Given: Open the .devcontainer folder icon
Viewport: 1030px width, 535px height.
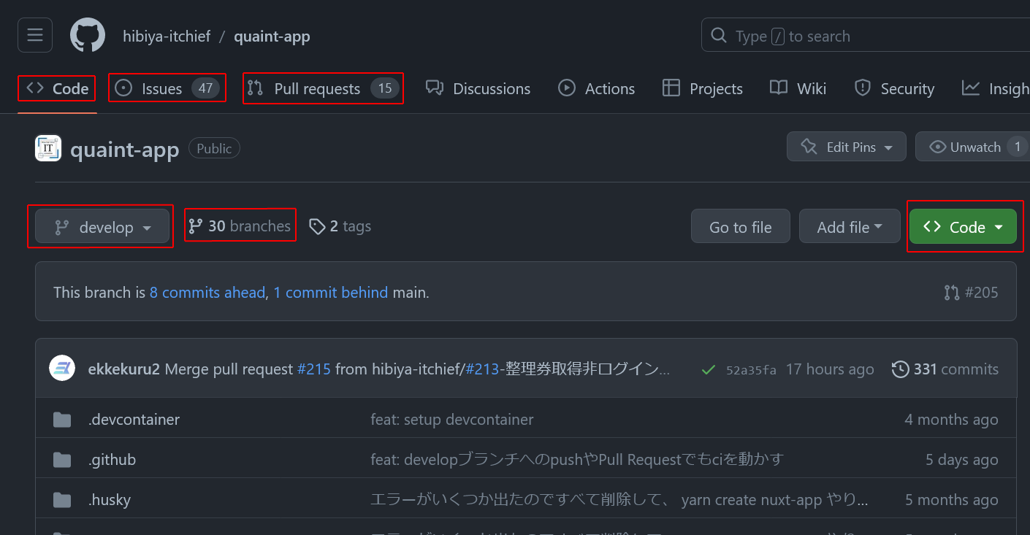Looking at the screenshot, I should click(62, 420).
